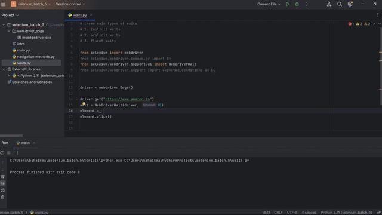
Task: Open the selenium_batch_5 project dropdown
Action: click(x=34, y=4)
